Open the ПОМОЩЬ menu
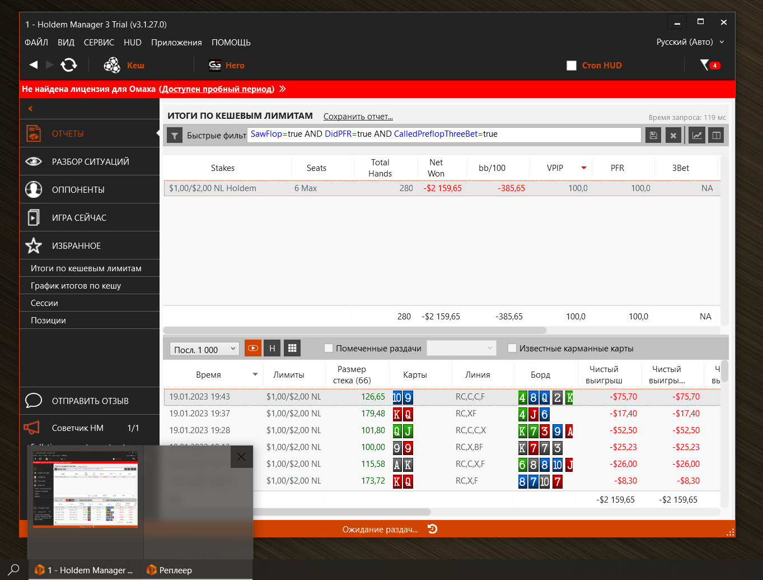 click(231, 43)
